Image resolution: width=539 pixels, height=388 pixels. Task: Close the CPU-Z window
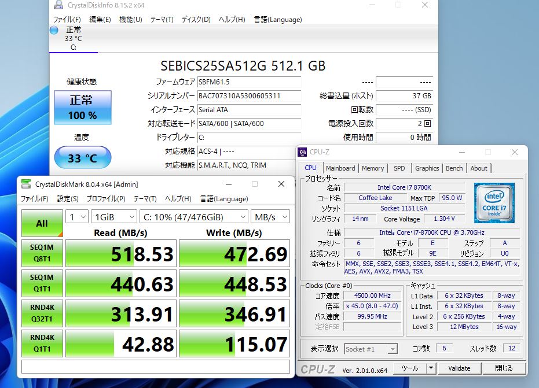[514, 152]
